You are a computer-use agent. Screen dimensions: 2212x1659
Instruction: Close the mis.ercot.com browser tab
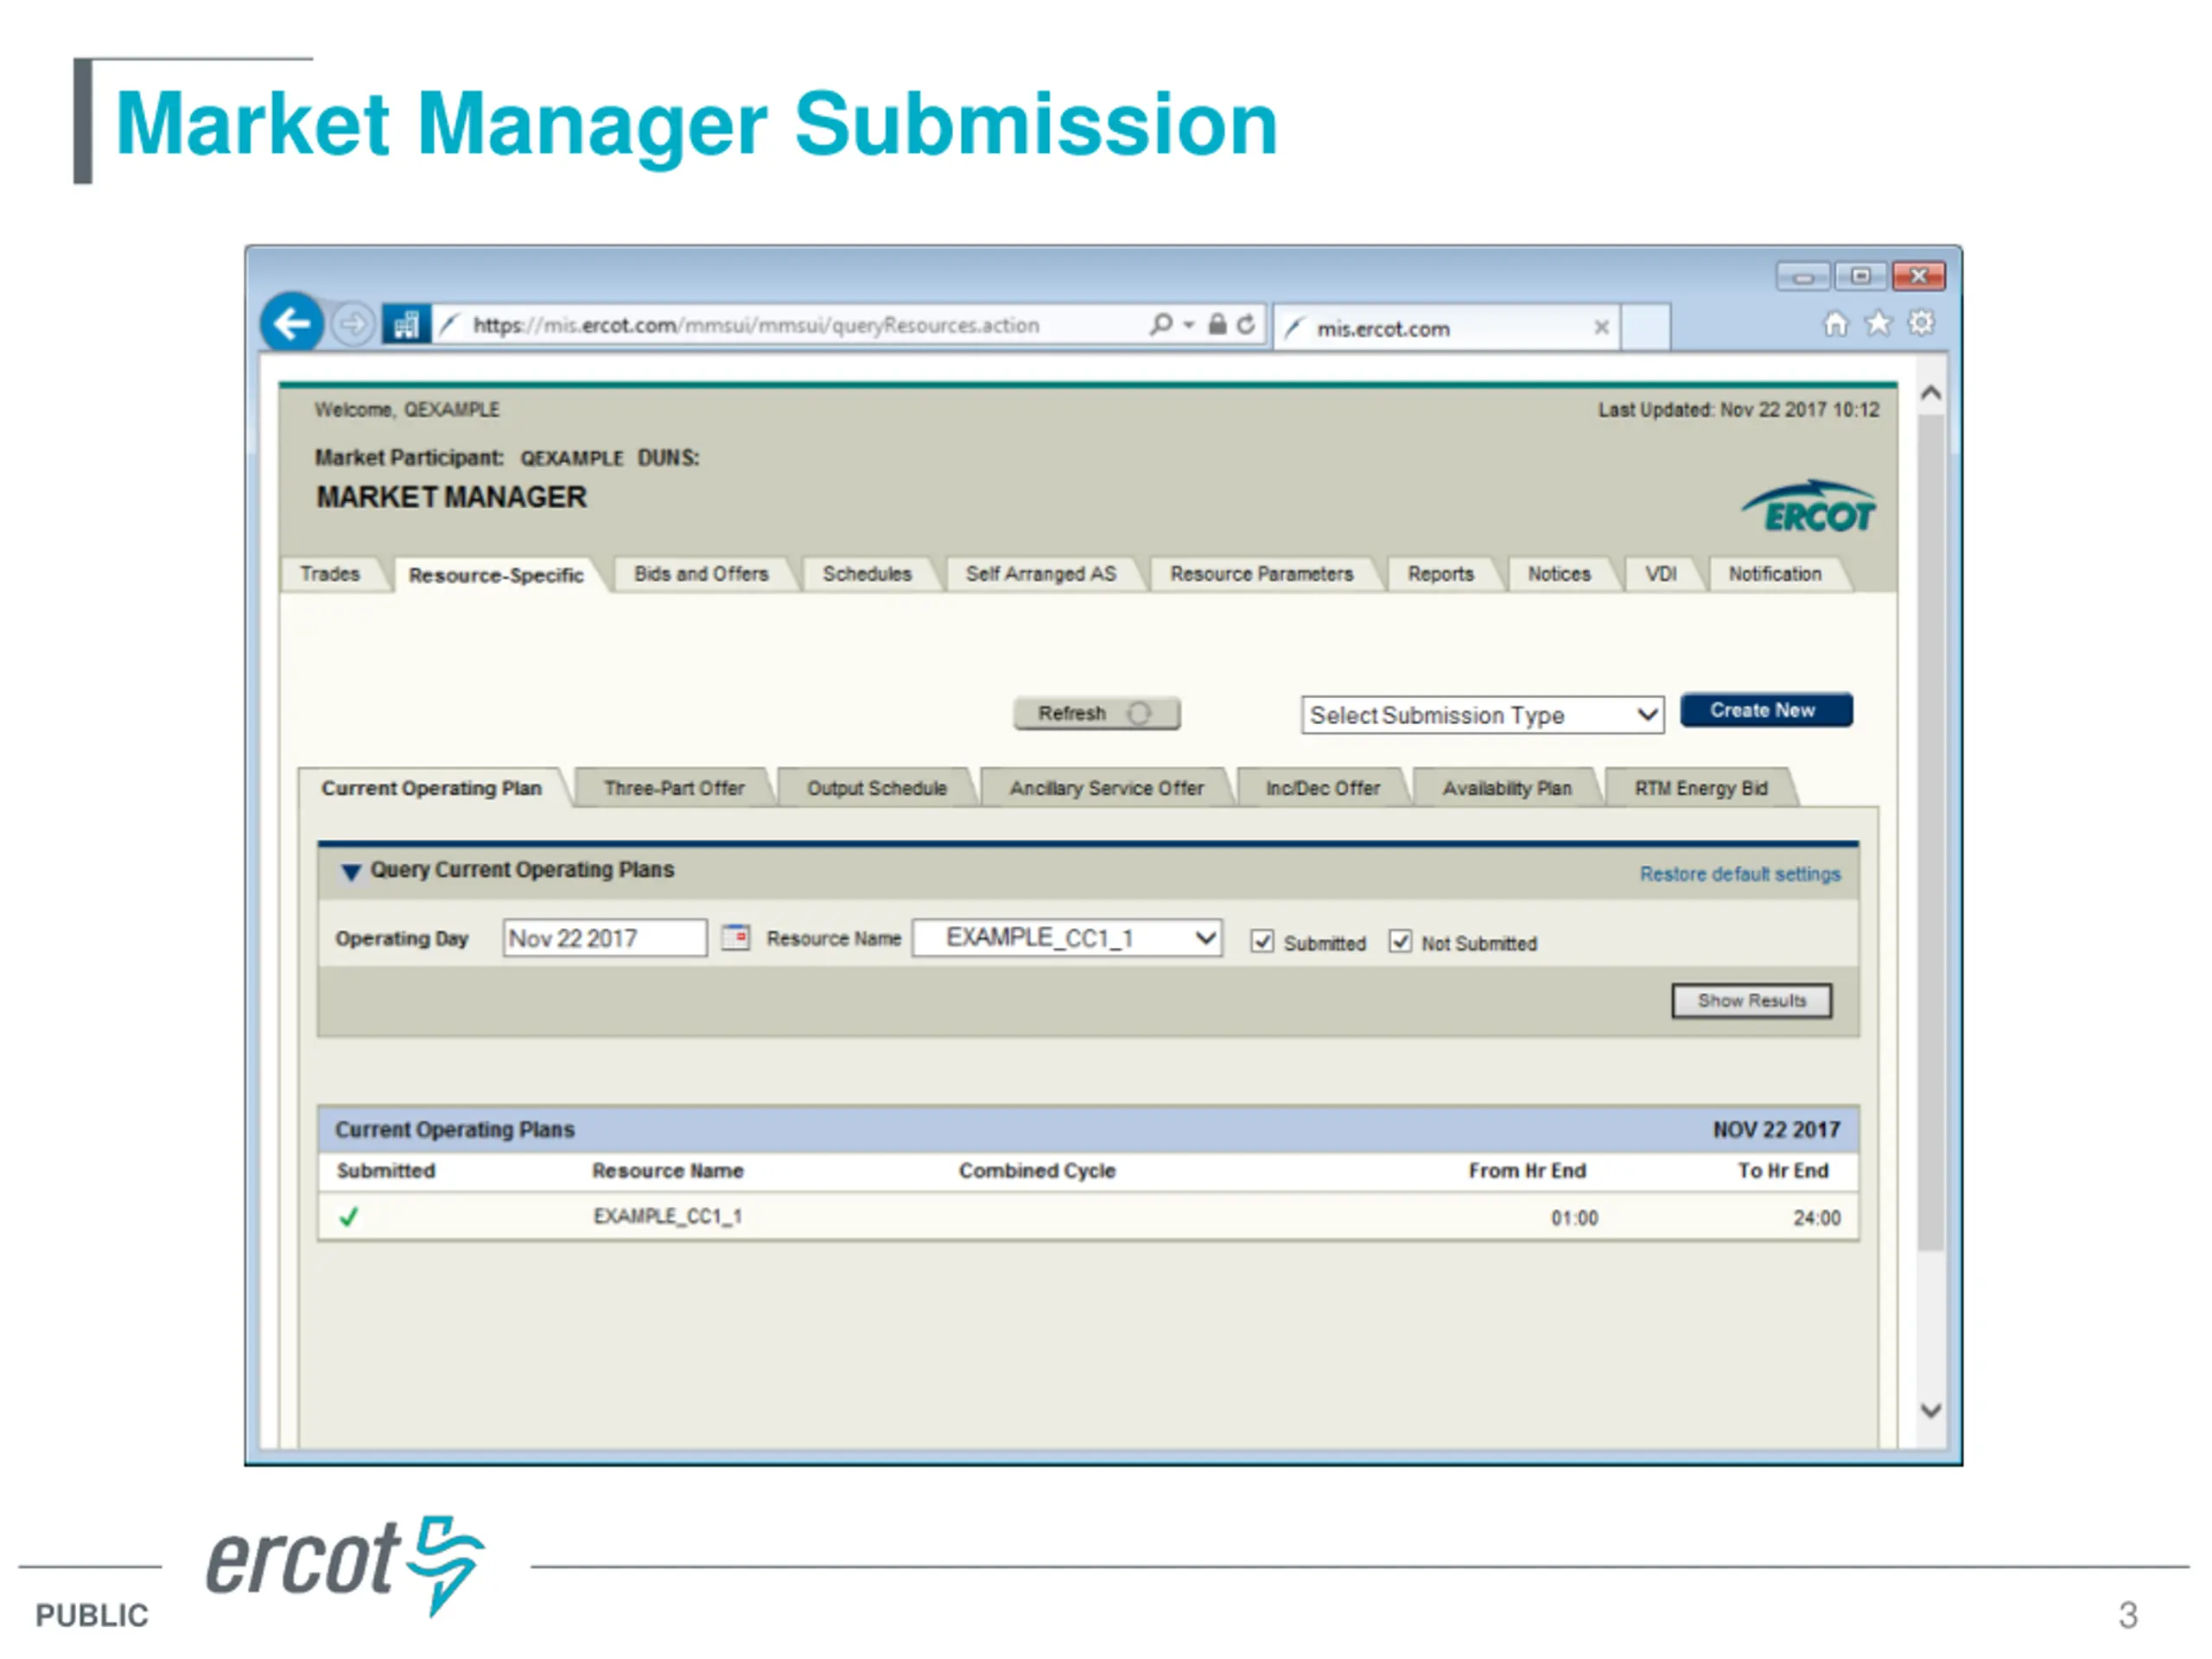tap(1601, 327)
